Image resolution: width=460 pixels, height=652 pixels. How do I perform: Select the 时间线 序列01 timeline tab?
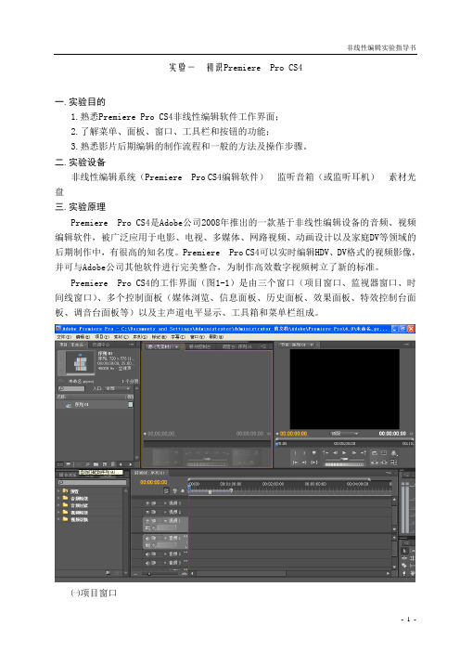tap(150, 473)
